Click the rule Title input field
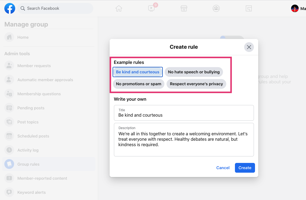 (x=184, y=113)
